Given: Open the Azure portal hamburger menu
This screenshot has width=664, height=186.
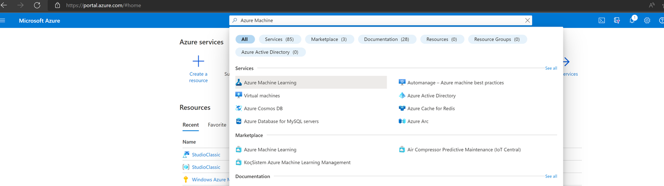Looking at the screenshot, I should 3,20.
